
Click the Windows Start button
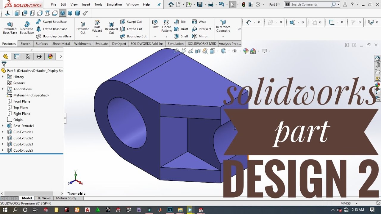click(x=5, y=210)
